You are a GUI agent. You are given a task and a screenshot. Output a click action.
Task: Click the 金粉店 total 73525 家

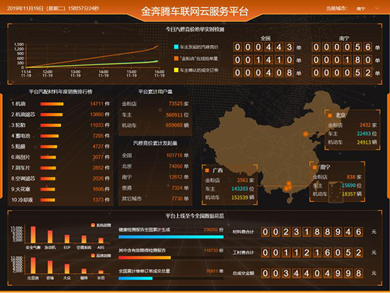click(179, 104)
